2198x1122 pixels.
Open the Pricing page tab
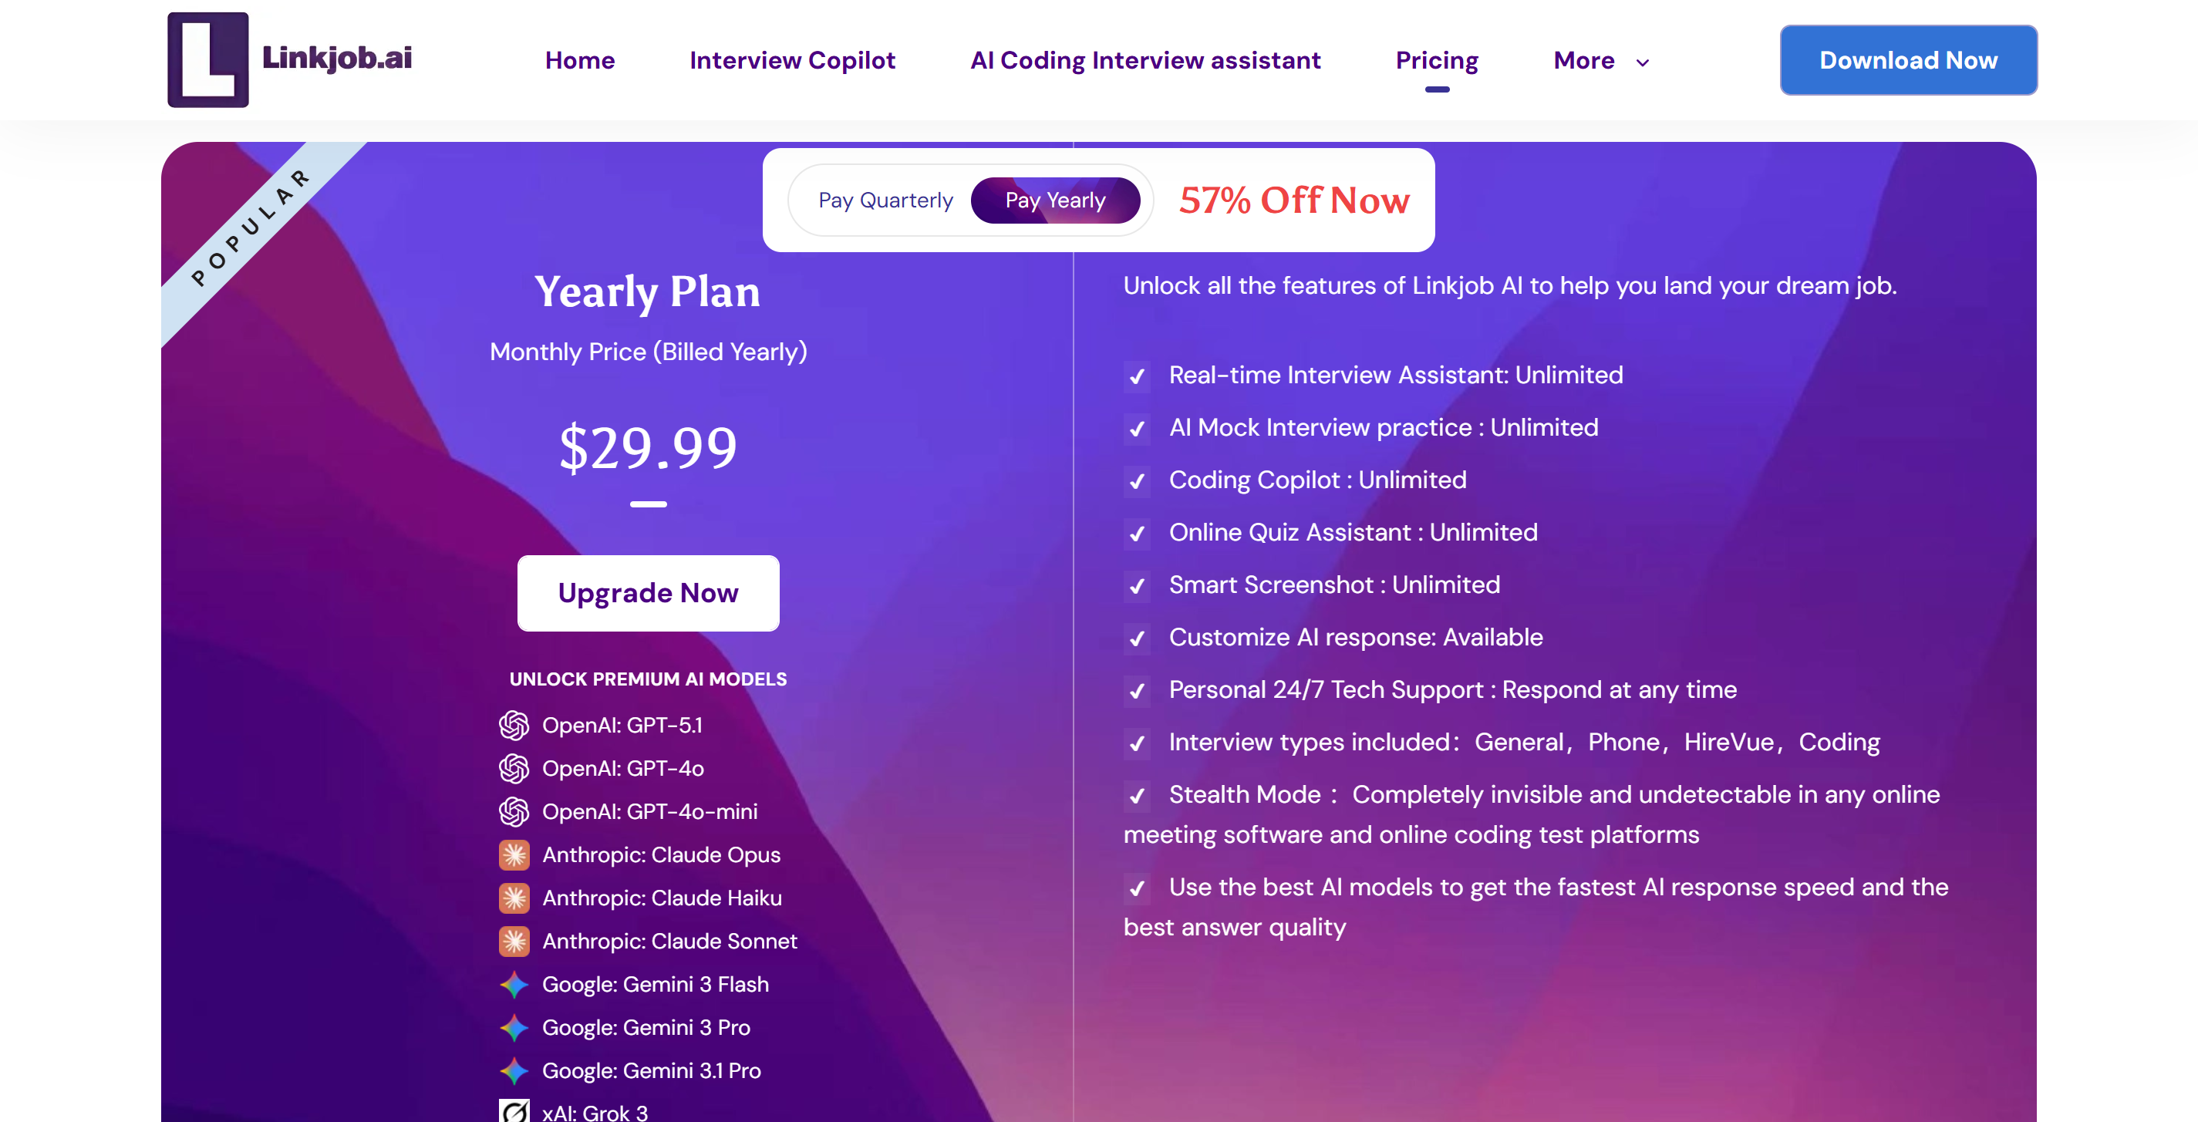pyautogui.click(x=1436, y=61)
